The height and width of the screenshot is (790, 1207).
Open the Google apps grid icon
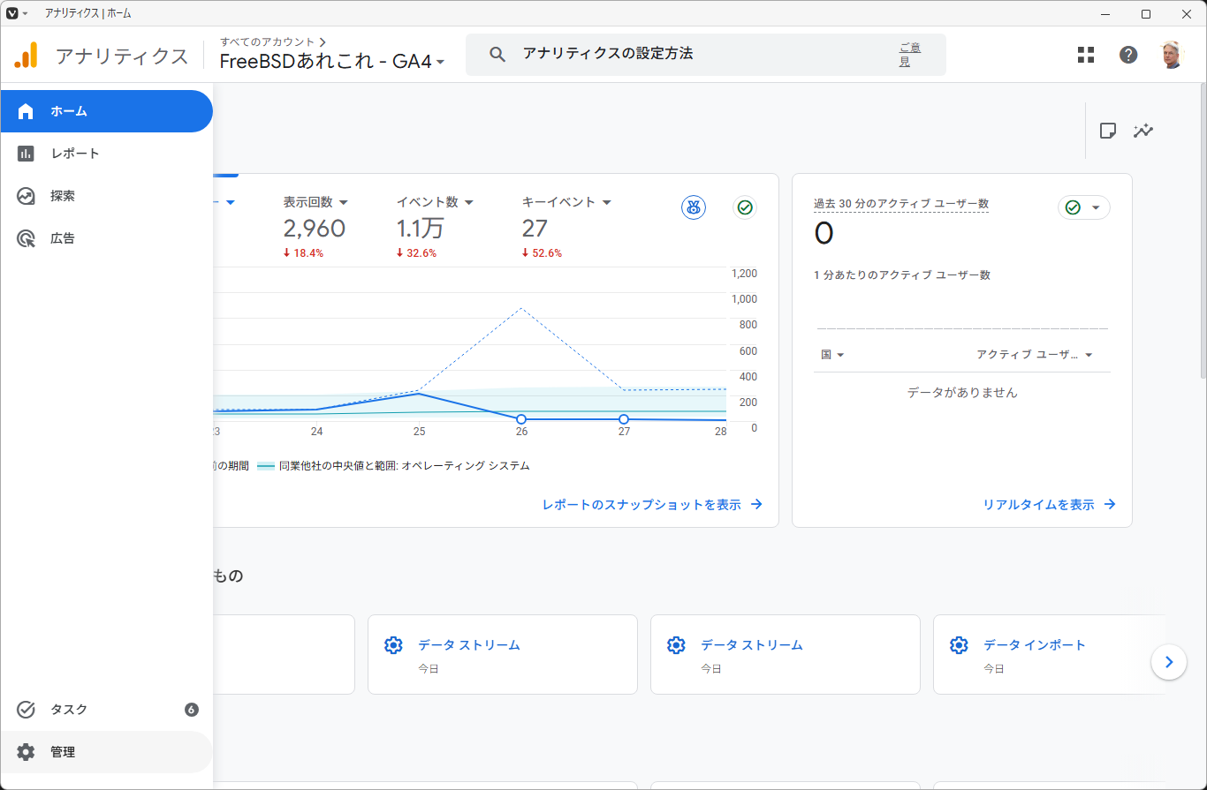(1086, 55)
